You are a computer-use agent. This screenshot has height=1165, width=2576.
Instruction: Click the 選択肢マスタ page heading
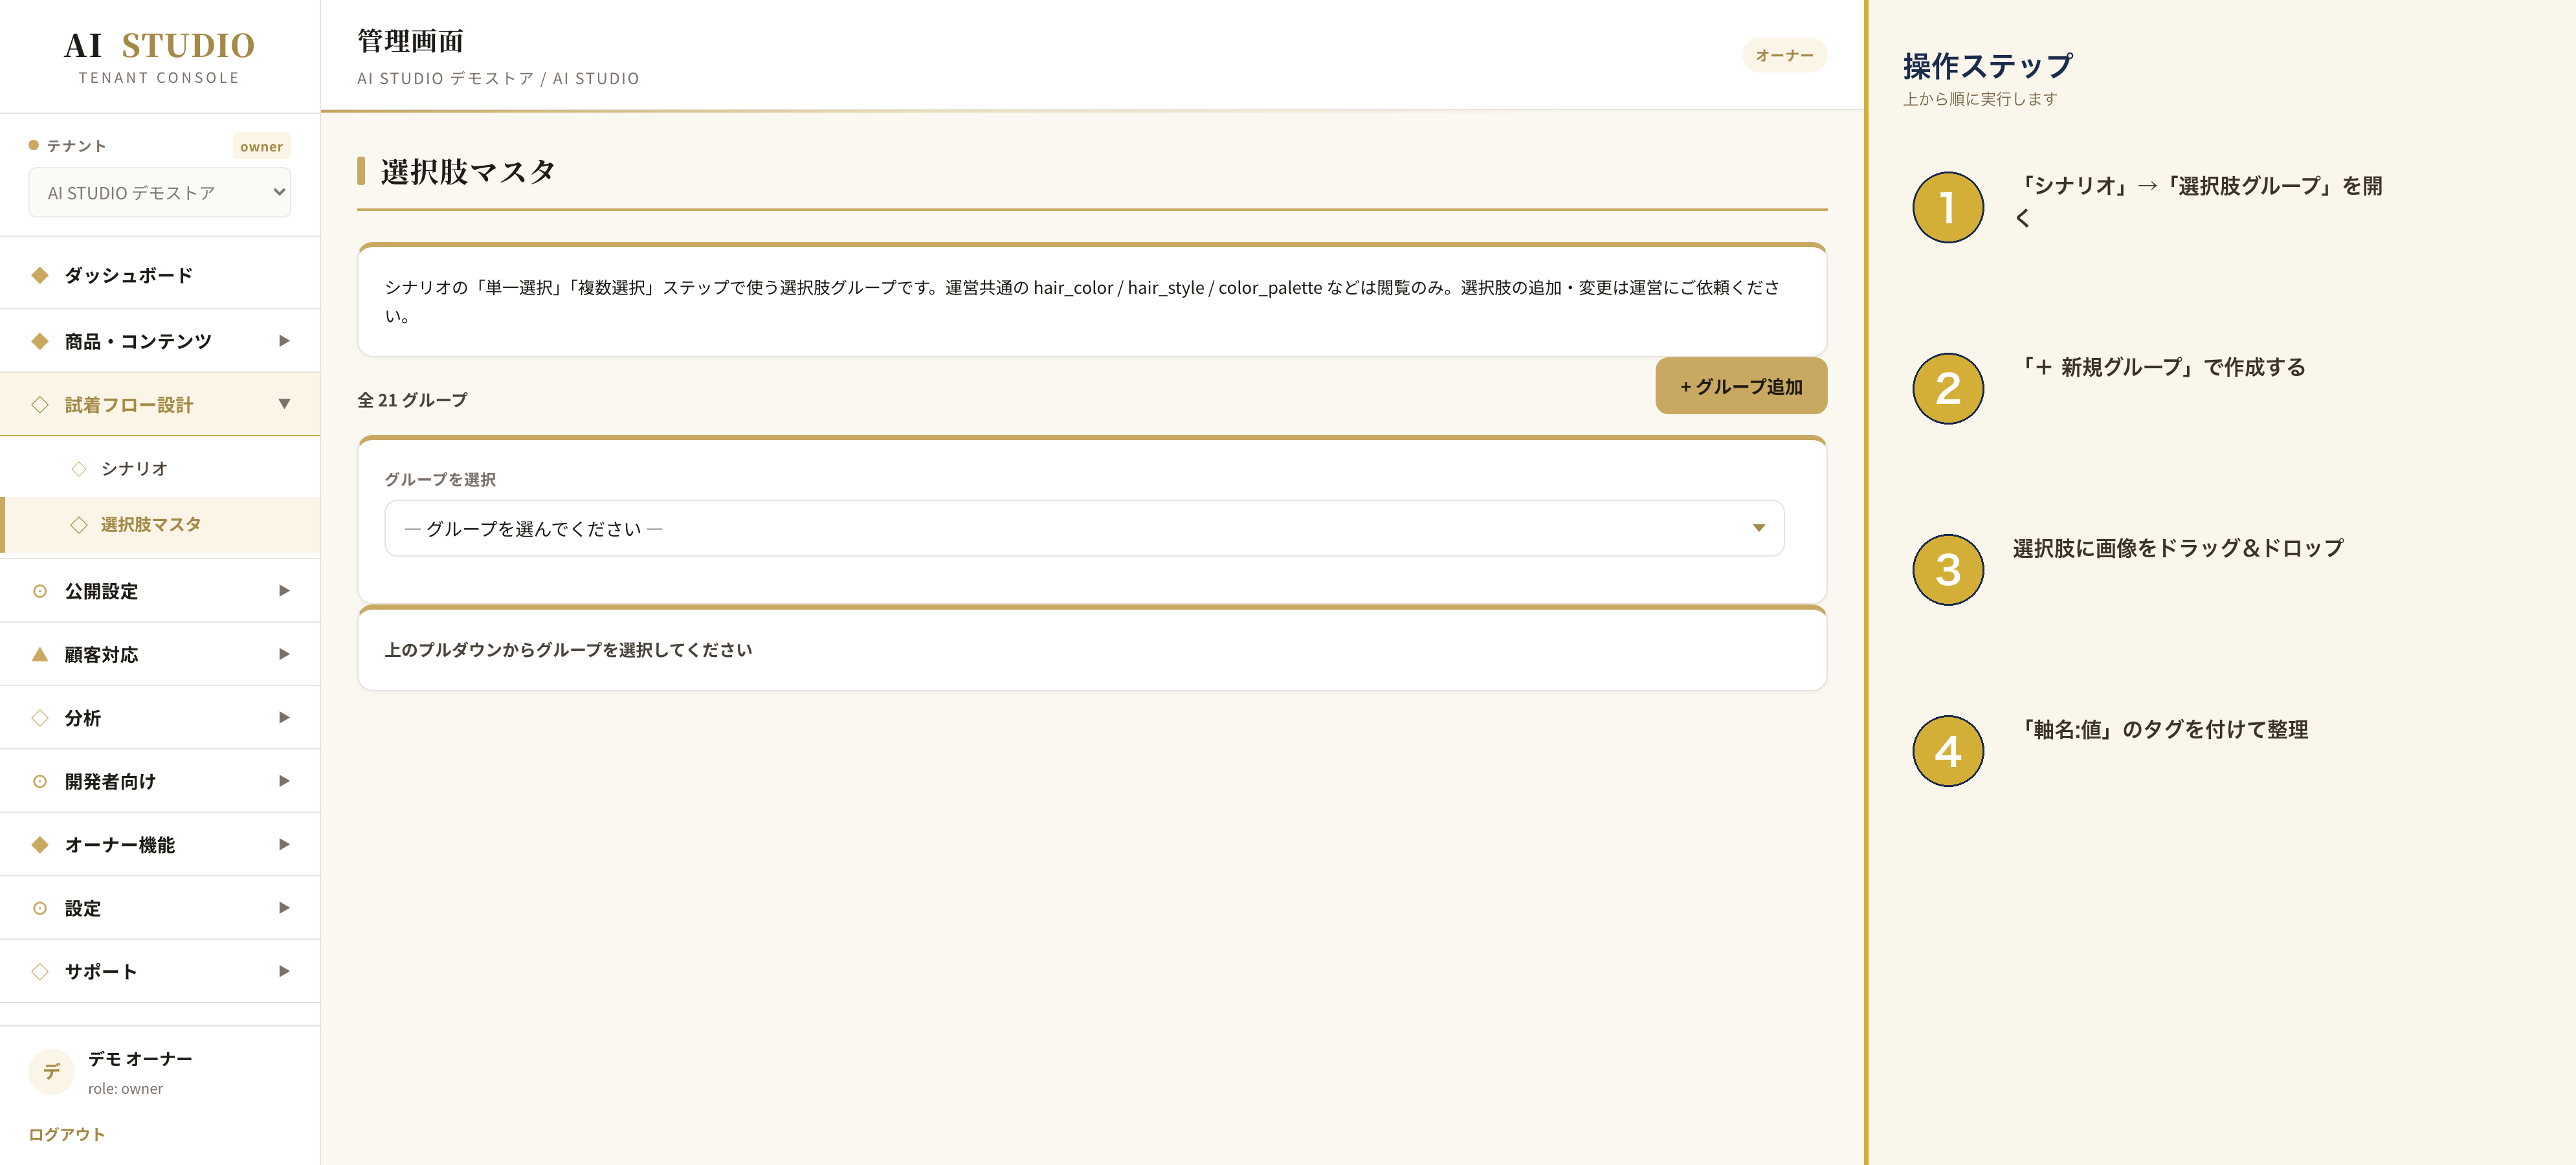point(467,171)
